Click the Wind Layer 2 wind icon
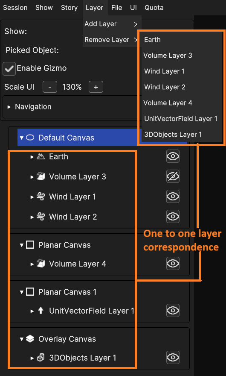 [x=41, y=217]
